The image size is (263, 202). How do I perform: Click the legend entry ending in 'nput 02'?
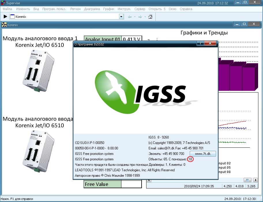click(225, 163)
